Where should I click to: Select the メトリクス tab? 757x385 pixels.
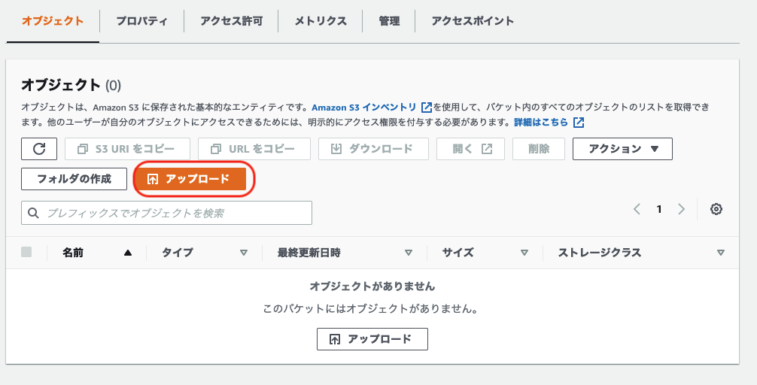coord(321,21)
